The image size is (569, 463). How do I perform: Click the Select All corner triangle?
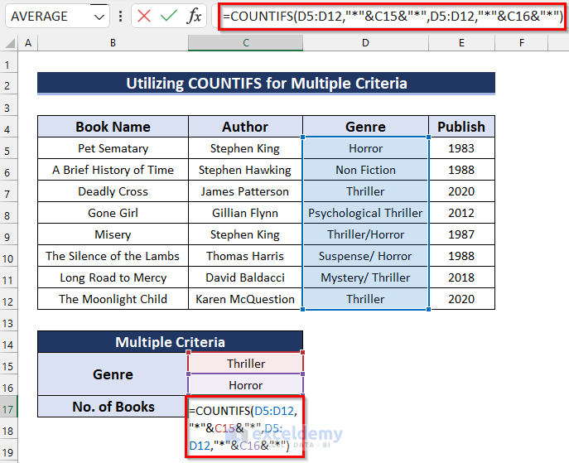coord(9,43)
